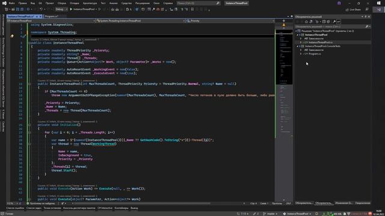Open Solution Explorer window position dropdown

[362, 17]
